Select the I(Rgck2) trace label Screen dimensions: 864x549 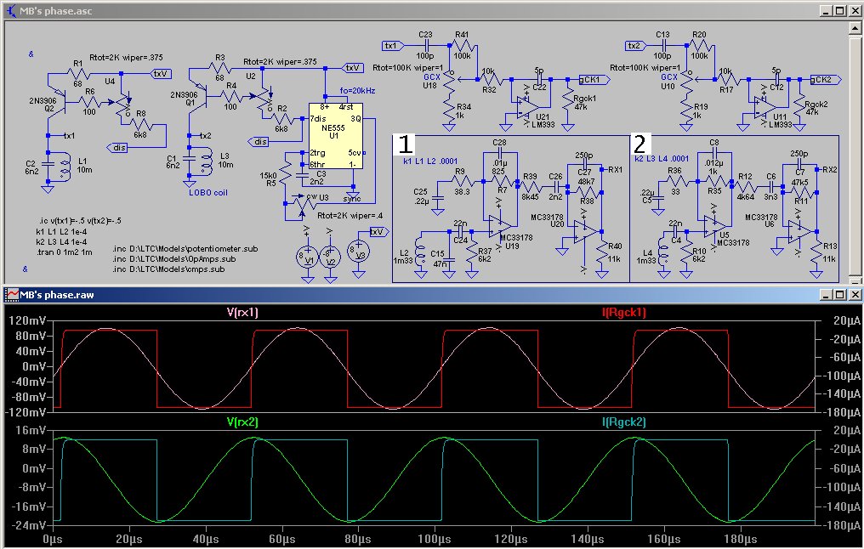coord(623,422)
